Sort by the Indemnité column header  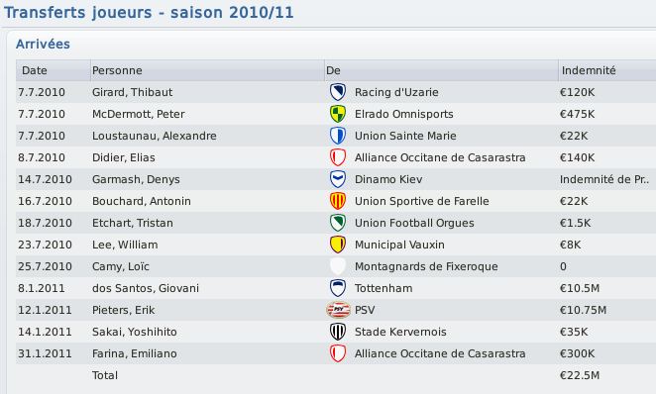pos(607,70)
